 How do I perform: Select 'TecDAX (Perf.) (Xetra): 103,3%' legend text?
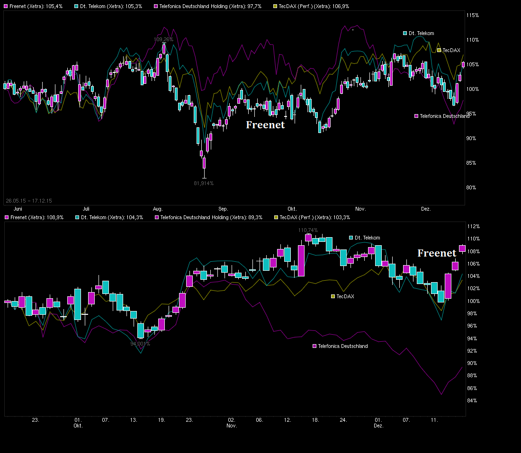(x=315, y=218)
